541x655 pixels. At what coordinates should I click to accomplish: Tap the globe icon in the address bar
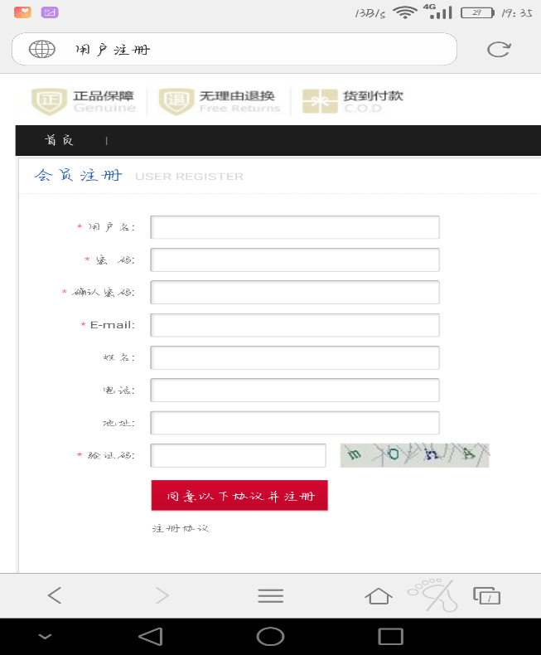tap(41, 49)
